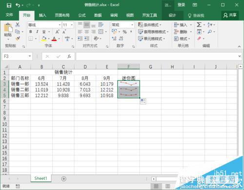Switch to the Design (设计) tab
The height and width of the screenshot is (190, 244).
pyautogui.click(x=172, y=15)
